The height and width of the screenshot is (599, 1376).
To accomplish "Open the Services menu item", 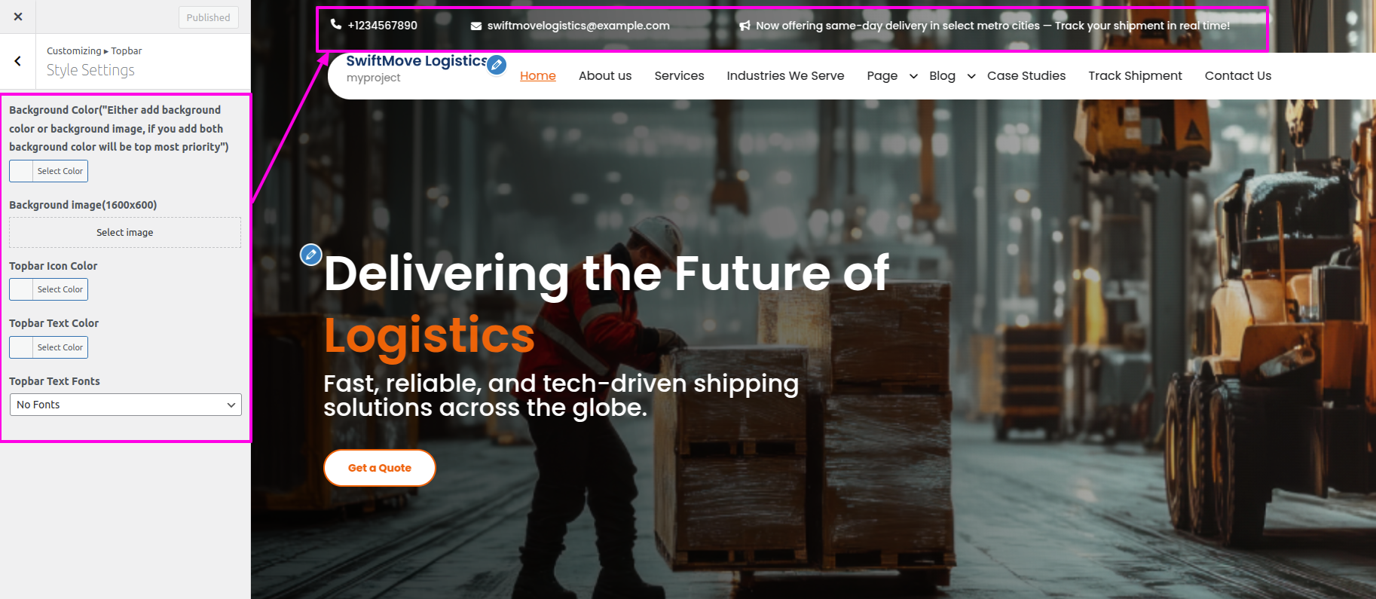I will [x=679, y=75].
